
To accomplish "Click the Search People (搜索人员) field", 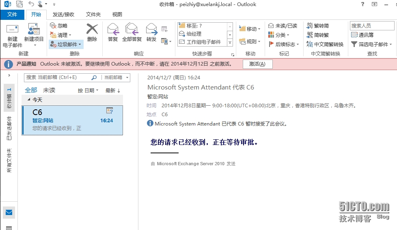I will point(372,26).
